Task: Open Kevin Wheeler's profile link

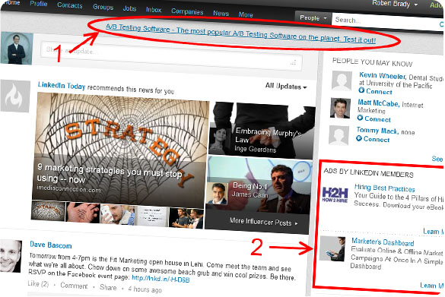Action: point(383,75)
